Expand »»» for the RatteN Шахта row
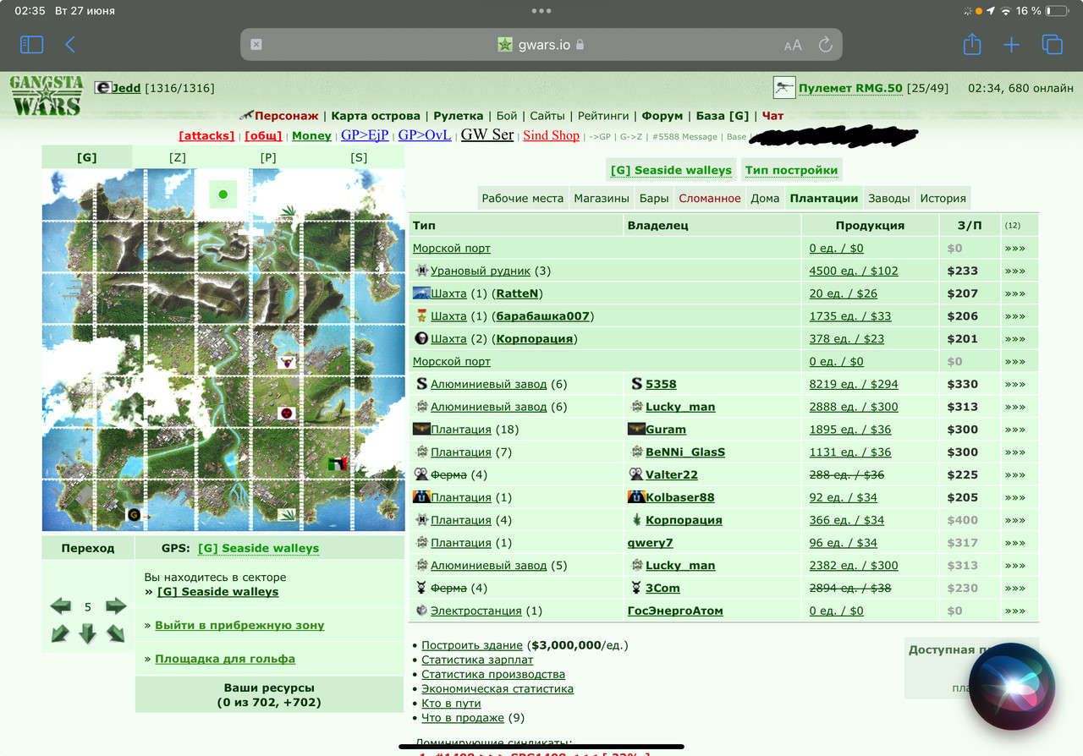1083x756 pixels. (x=1014, y=293)
